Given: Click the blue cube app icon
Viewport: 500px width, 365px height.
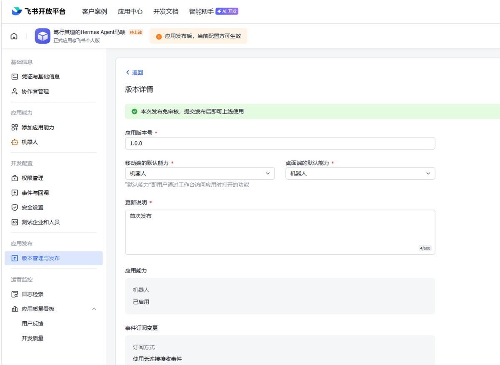Looking at the screenshot, I should [42, 36].
